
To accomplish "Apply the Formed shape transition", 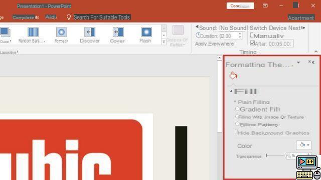I will click(61, 35).
